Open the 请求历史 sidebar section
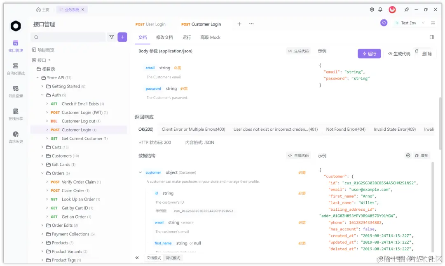This screenshot has height=266, width=445. (x=16, y=137)
